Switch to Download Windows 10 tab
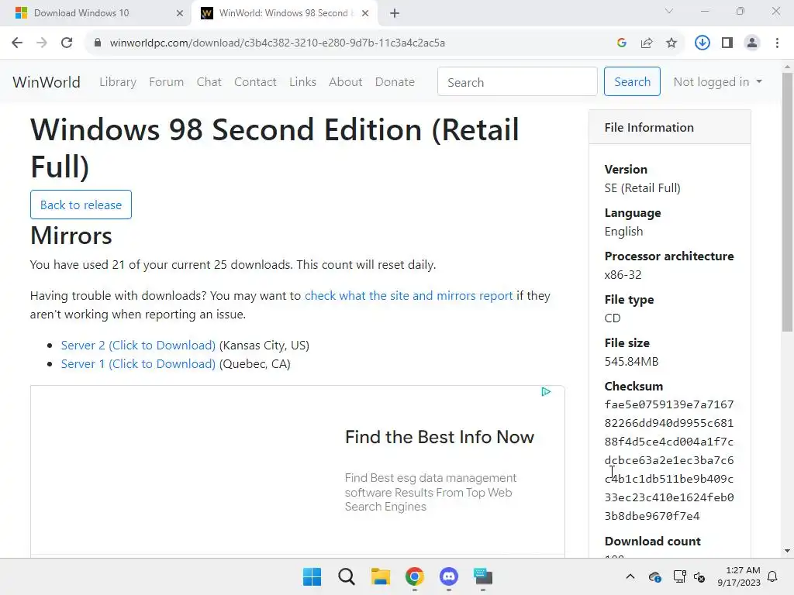Image resolution: width=794 pixels, height=595 pixels. 96,13
